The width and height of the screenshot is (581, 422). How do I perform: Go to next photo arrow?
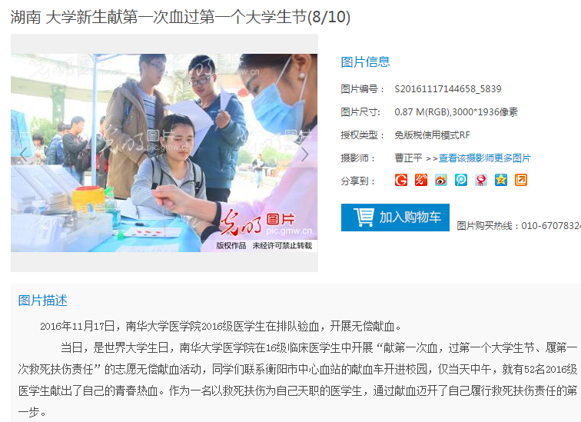(x=304, y=155)
